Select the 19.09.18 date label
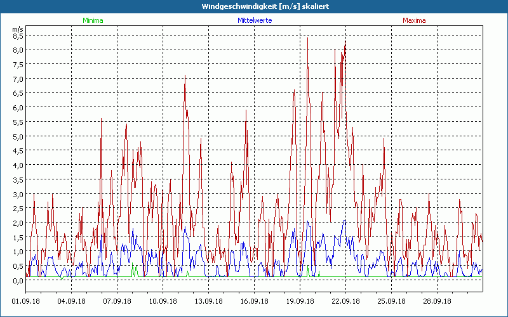This screenshot has width=508, height=317. (x=300, y=301)
